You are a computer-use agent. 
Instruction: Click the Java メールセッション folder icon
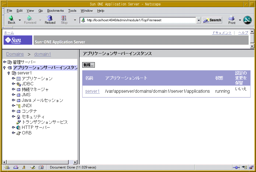[19, 101]
